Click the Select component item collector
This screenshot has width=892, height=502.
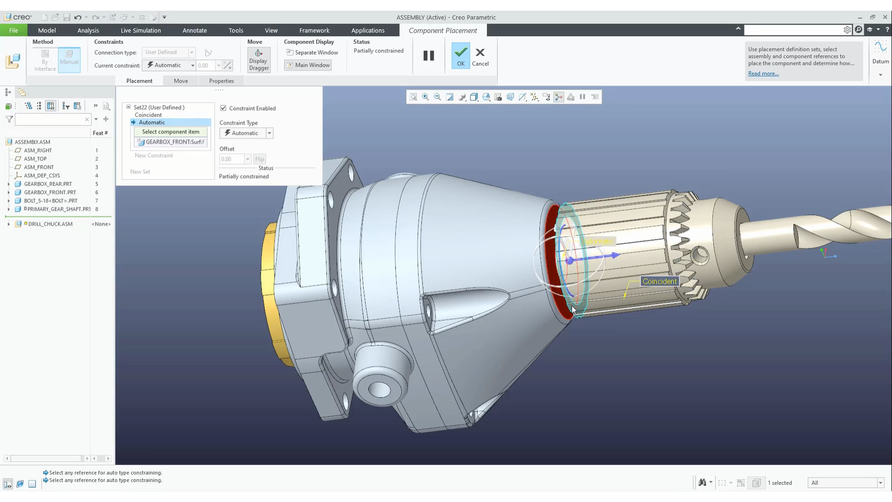click(x=171, y=132)
